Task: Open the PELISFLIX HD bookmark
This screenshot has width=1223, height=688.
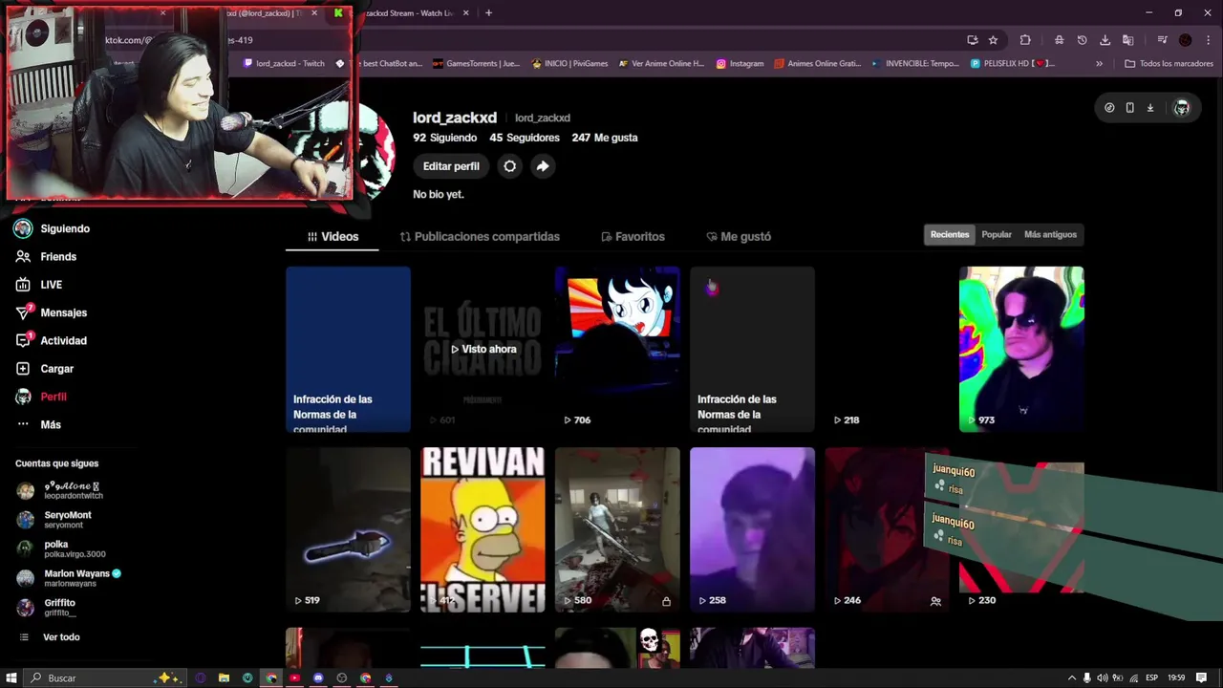Action: (1013, 64)
